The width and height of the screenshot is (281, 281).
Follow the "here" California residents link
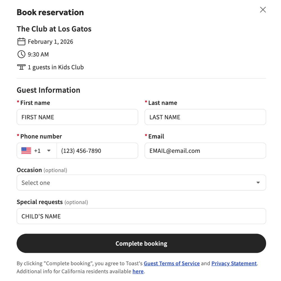[x=138, y=271]
